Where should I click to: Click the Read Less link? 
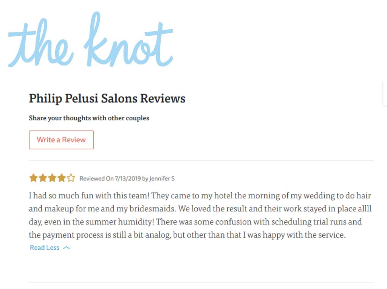point(45,247)
